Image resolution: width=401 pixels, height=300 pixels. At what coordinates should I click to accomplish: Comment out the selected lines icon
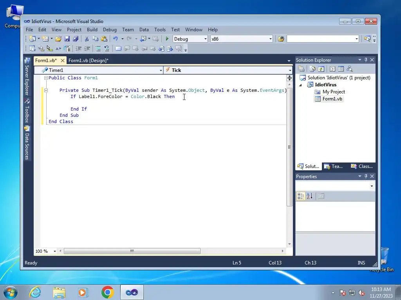point(98,48)
